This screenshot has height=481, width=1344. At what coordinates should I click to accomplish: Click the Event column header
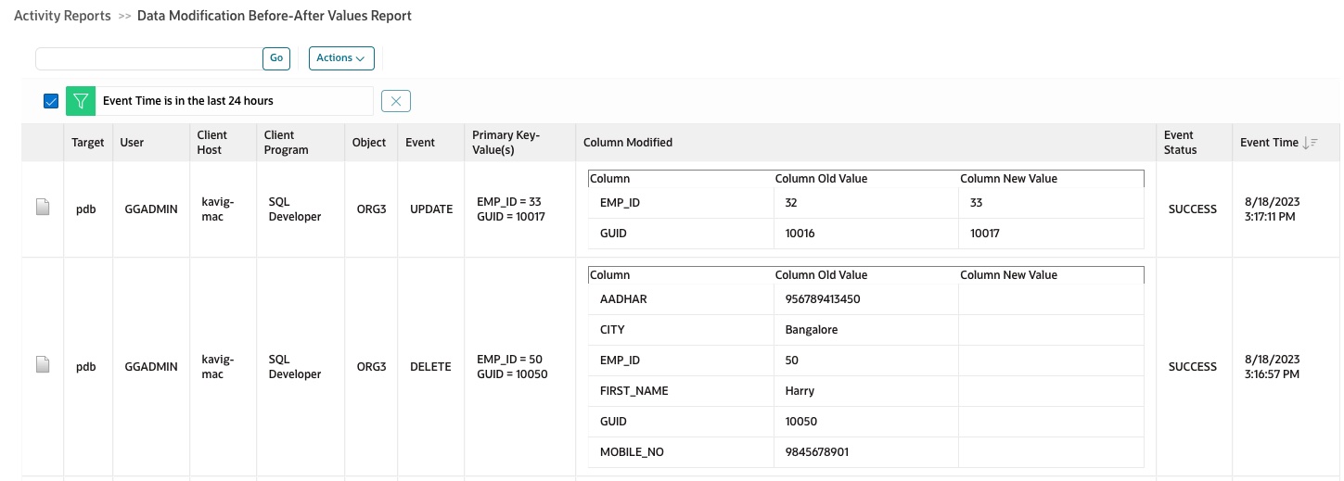pos(421,143)
